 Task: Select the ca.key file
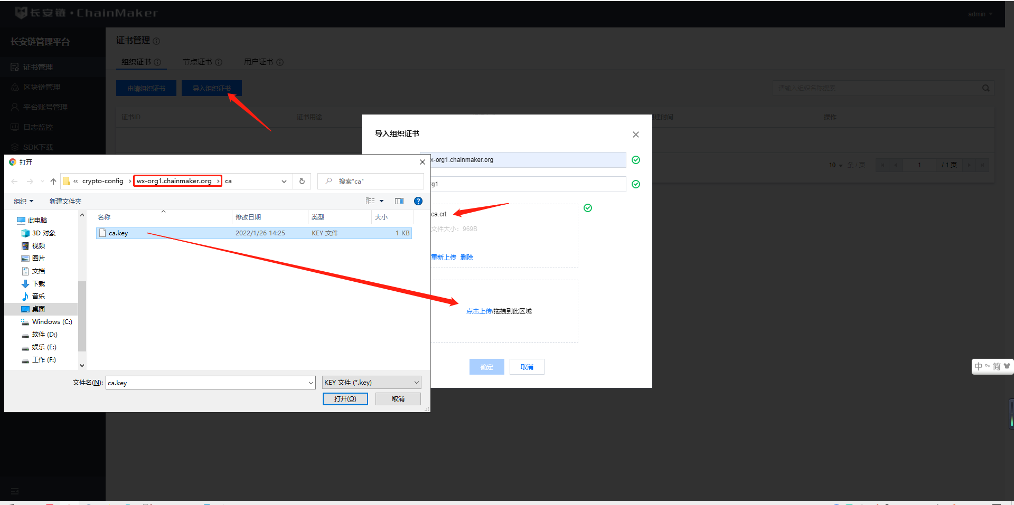coord(253,233)
